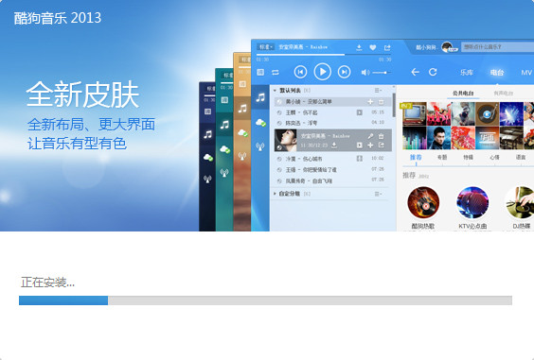Click the repeat mode icon beside the previous button
Screen dimensions: 534x360
pyautogui.click(x=276, y=72)
